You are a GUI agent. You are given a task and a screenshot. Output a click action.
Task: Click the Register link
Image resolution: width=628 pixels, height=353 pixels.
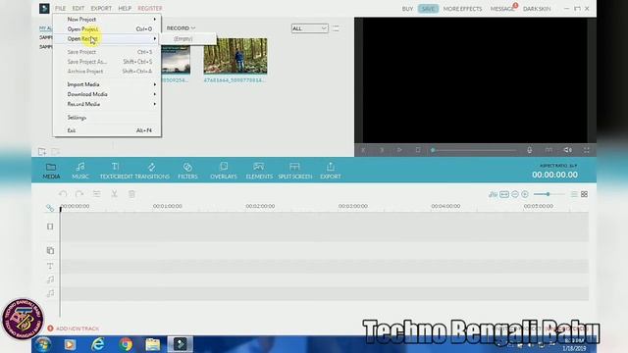coord(150,9)
